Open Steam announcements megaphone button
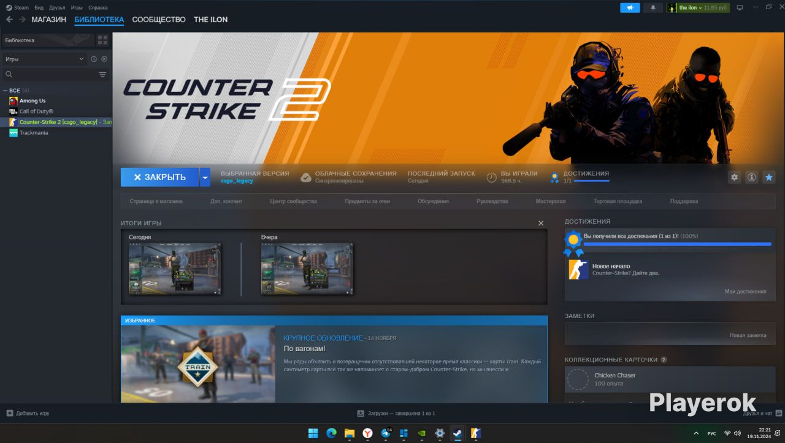 630,8
